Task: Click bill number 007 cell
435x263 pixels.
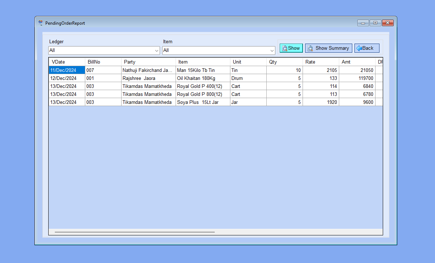Action: [103, 70]
